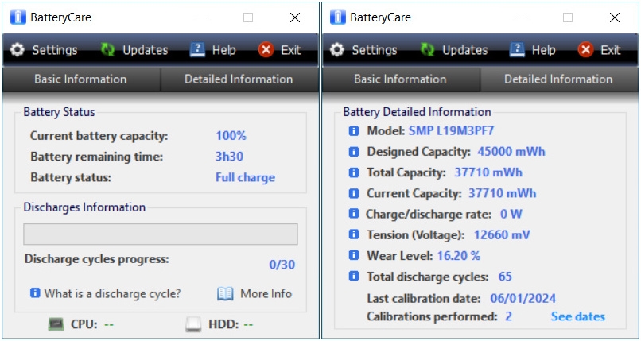Click green Updates arrows icon in right window
The width and height of the screenshot is (641, 341).
click(x=428, y=50)
